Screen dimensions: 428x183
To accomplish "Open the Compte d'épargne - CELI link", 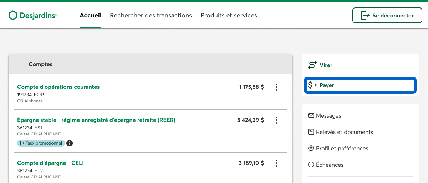I will pos(50,163).
